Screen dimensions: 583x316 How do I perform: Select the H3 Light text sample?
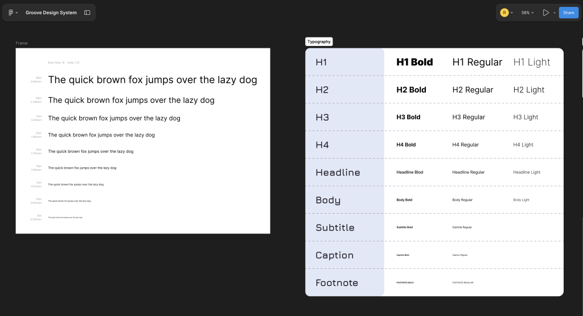pyautogui.click(x=525, y=117)
